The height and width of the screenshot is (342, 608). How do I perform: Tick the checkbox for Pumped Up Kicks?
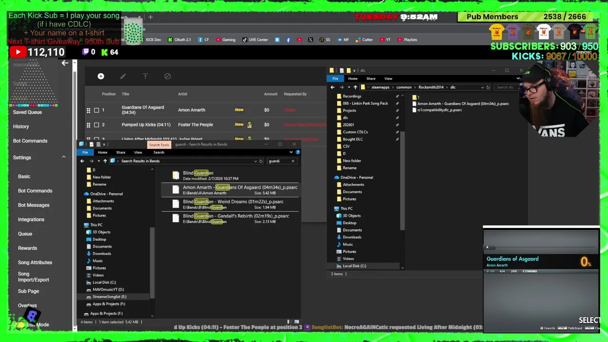tap(96, 125)
